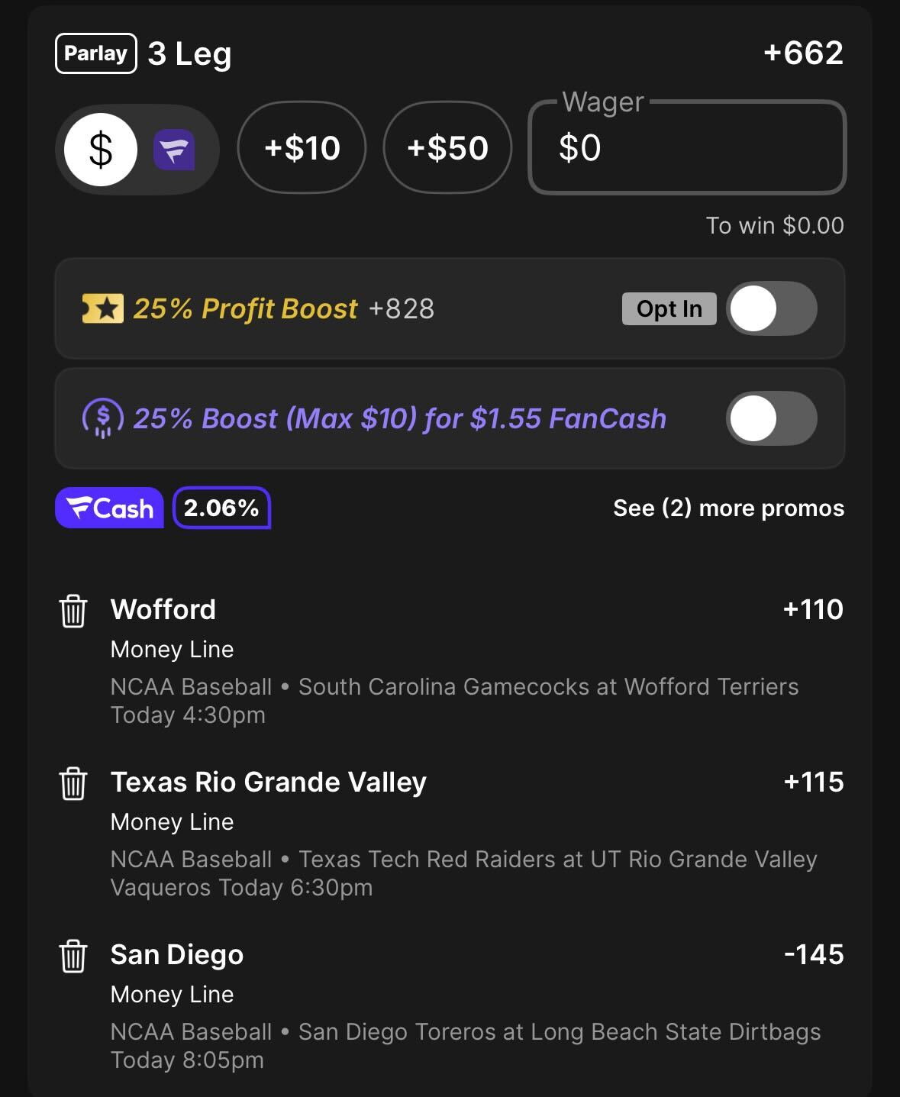Tap the purple FanCash boost coin icon
This screenshot has width=900, height=1097.
pos(102,419)
